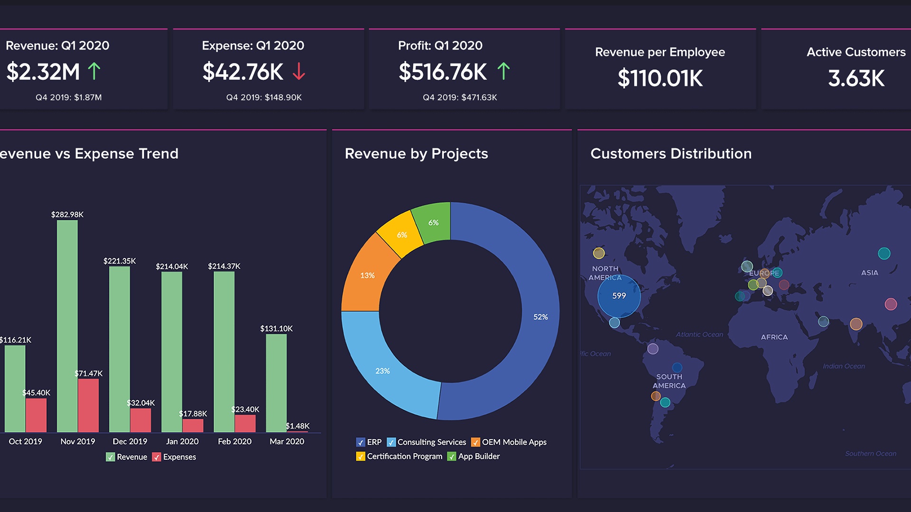The image size is (911, 512).
Task: Toggle the Consulting Services legend checkbox
Action: point(391,442)
